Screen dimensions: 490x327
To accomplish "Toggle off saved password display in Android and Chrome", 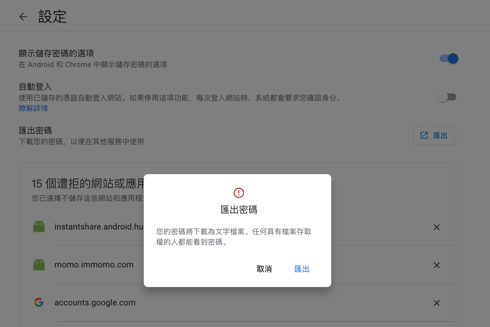I will (x=448, y=59).
